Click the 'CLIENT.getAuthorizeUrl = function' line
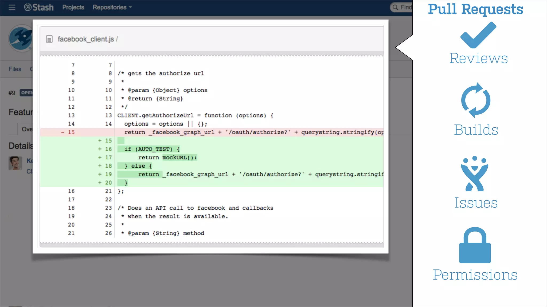547x307 pixels. (195, 115)
